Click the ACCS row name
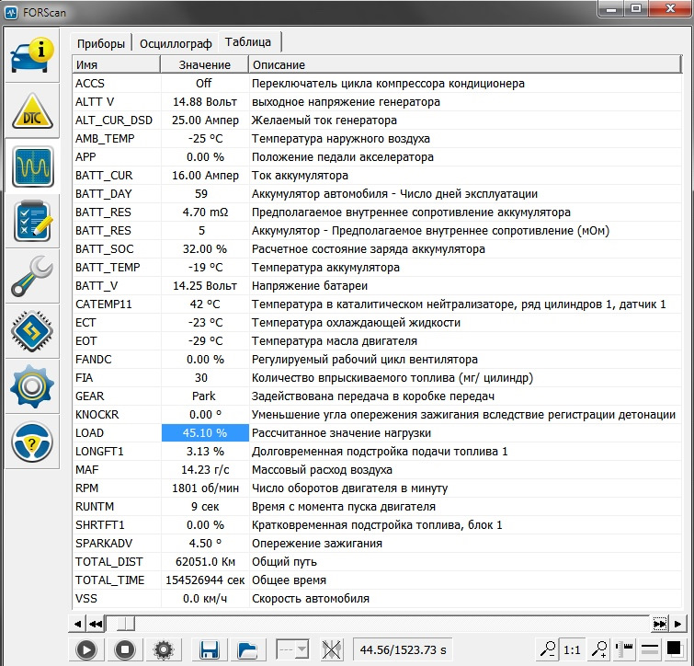The height and width of the screenshot is (666, 694). [x=90, y=83]
